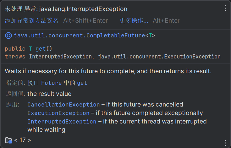Follow the Future interface link
Viewport: 231px width, 148px height.
[52, 83]
